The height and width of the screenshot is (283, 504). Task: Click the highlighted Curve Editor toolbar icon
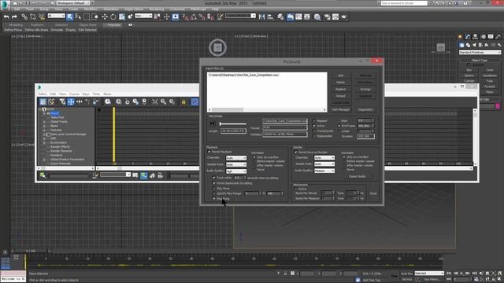290,17
